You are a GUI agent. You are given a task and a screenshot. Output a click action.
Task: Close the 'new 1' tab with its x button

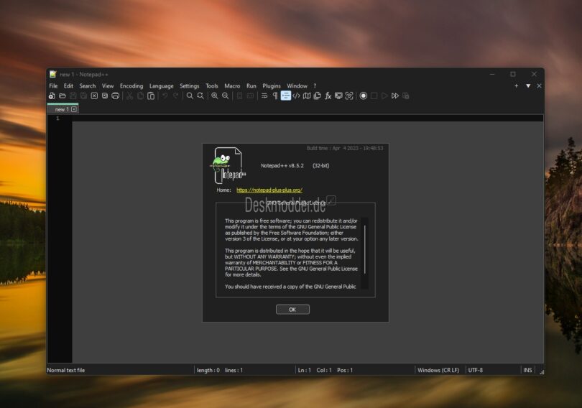(74, 109)
